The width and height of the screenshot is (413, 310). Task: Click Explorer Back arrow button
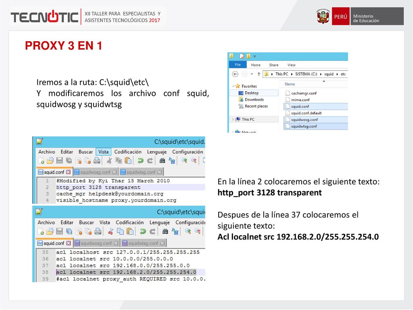point(235,74)
